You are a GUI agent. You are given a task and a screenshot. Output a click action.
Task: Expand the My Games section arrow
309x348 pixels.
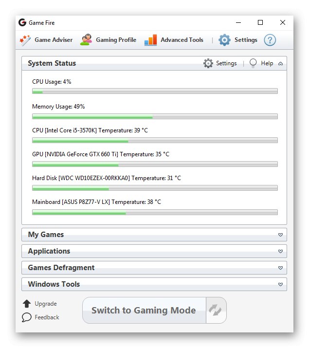pos(280,235)
